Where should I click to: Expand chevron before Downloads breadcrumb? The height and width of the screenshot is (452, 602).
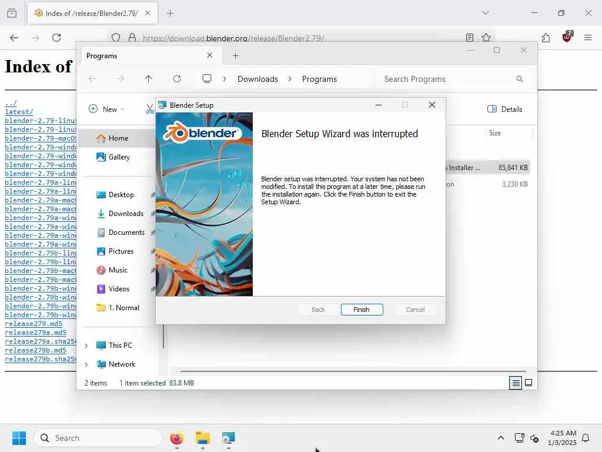point(225,79)
